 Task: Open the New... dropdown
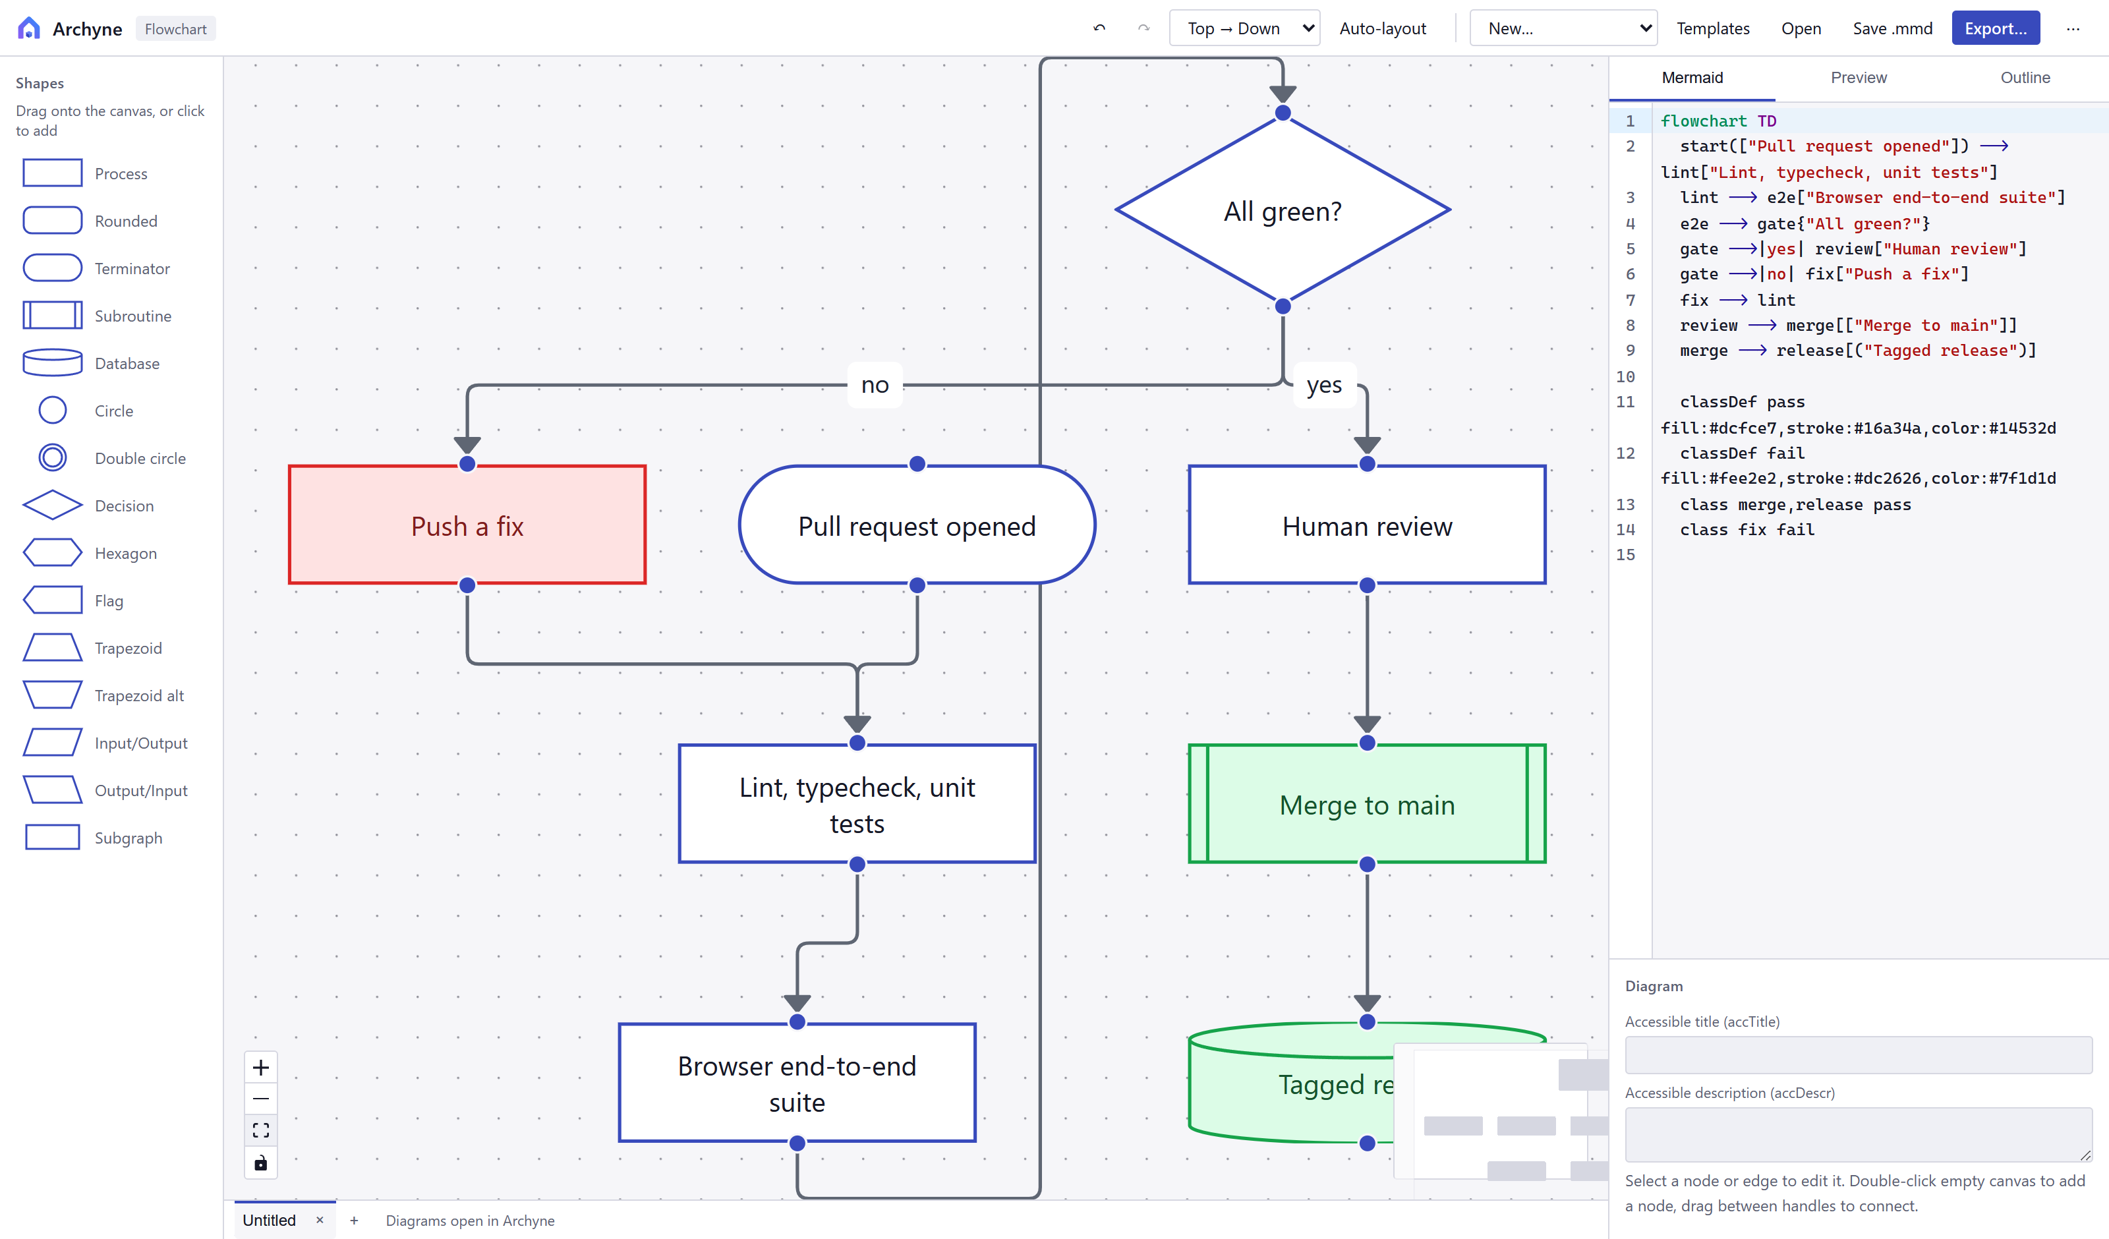point(1563,28)
